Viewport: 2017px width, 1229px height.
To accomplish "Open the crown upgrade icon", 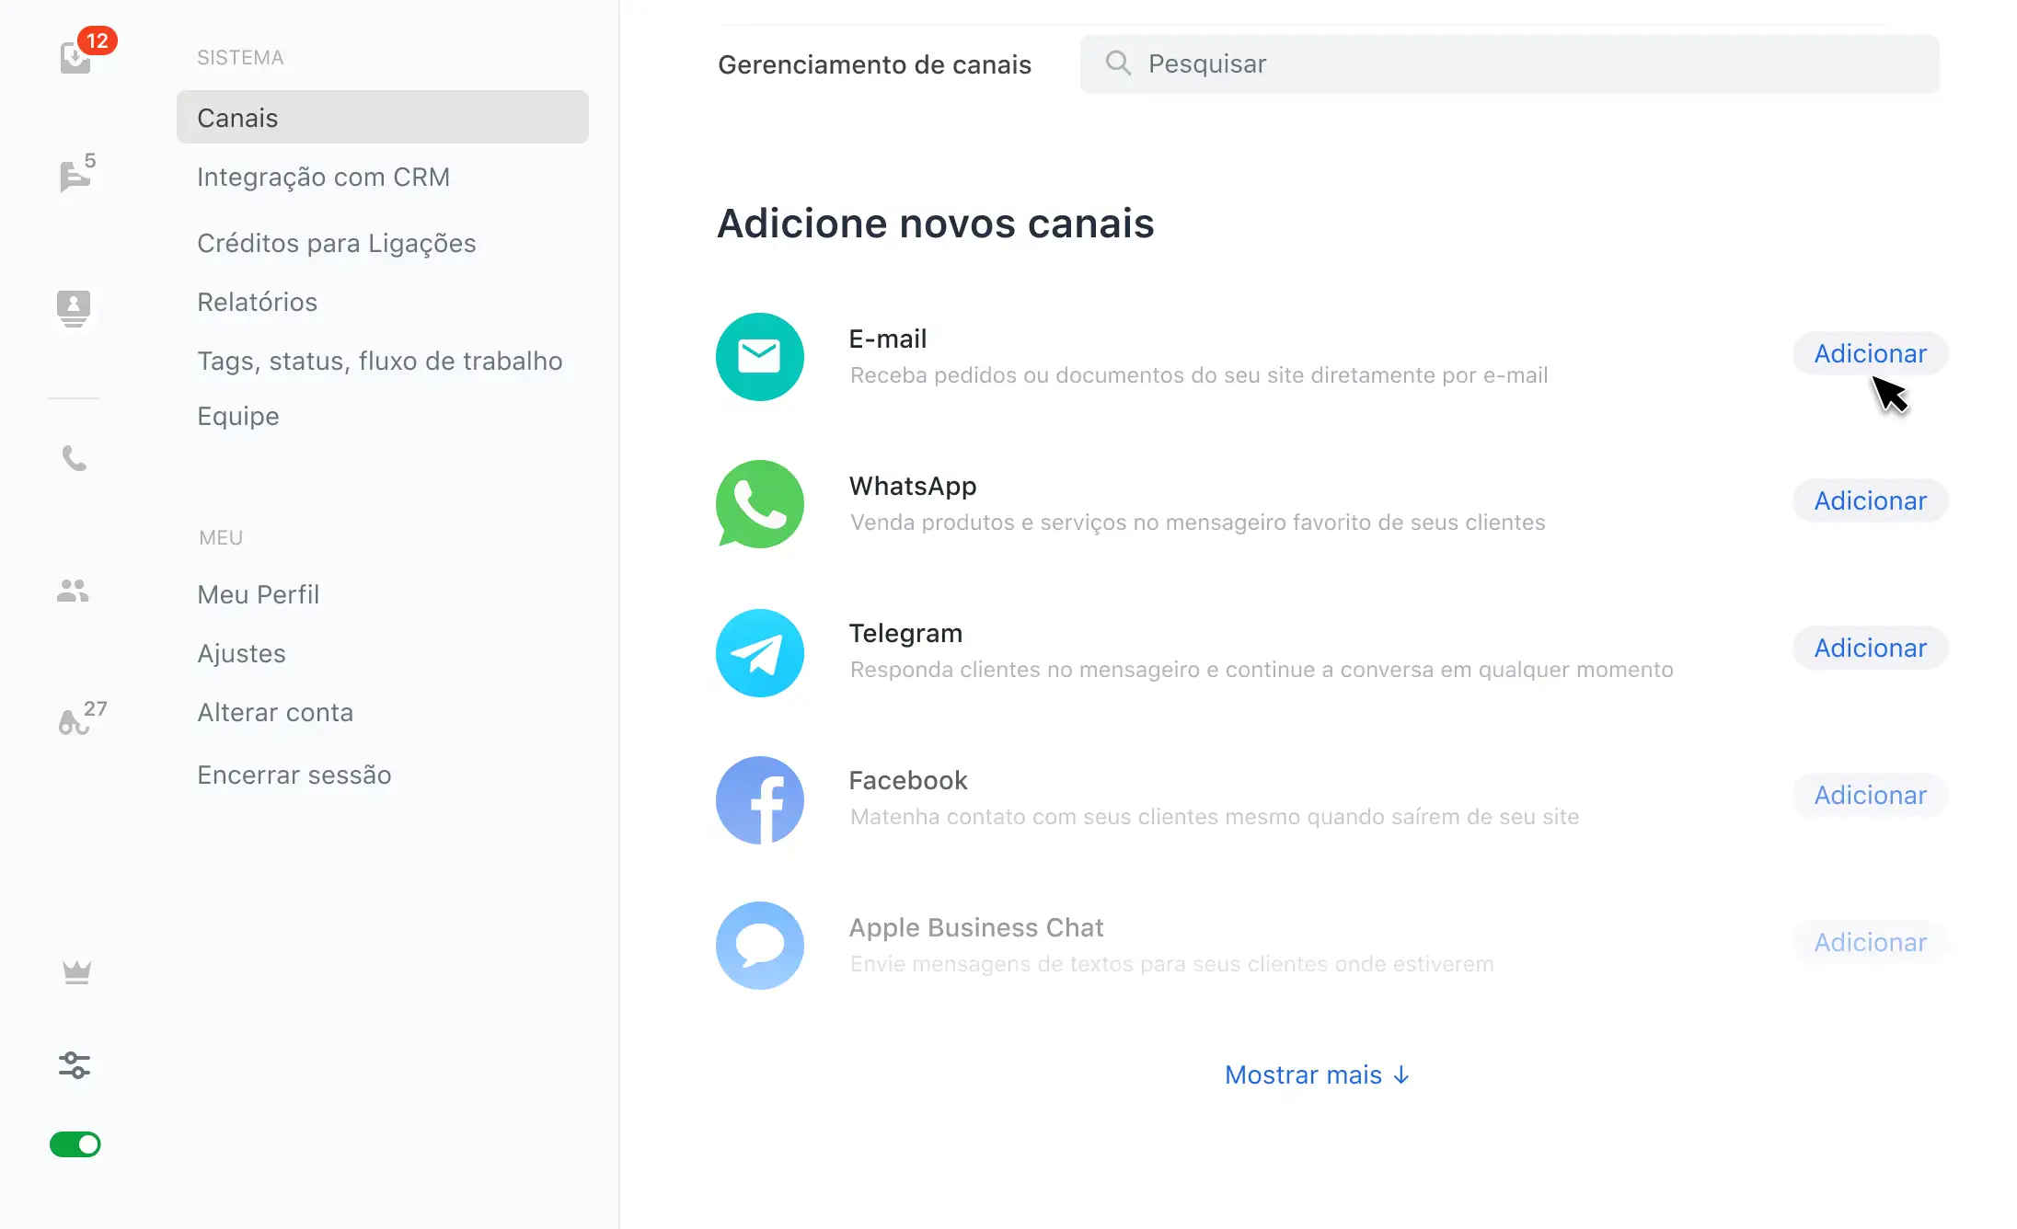I will pos(76,972).
